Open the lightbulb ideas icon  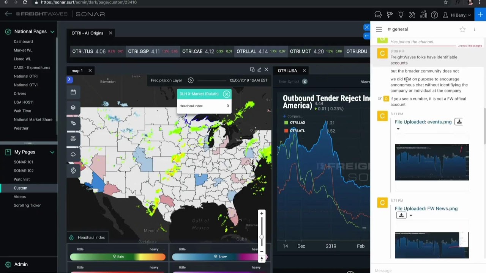pos(401,15)
